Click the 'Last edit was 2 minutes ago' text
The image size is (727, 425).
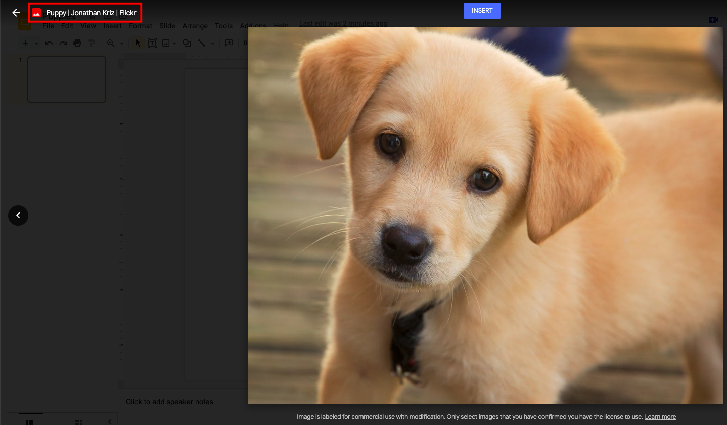[x=343, y=23]
